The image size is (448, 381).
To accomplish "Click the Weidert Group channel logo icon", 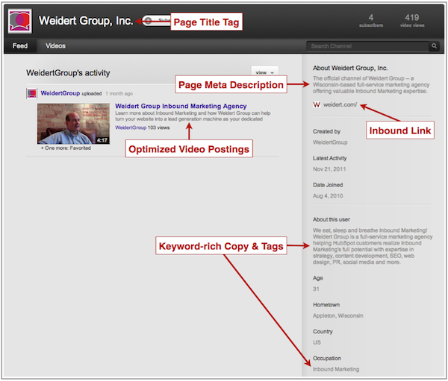I will coord(19,21).
